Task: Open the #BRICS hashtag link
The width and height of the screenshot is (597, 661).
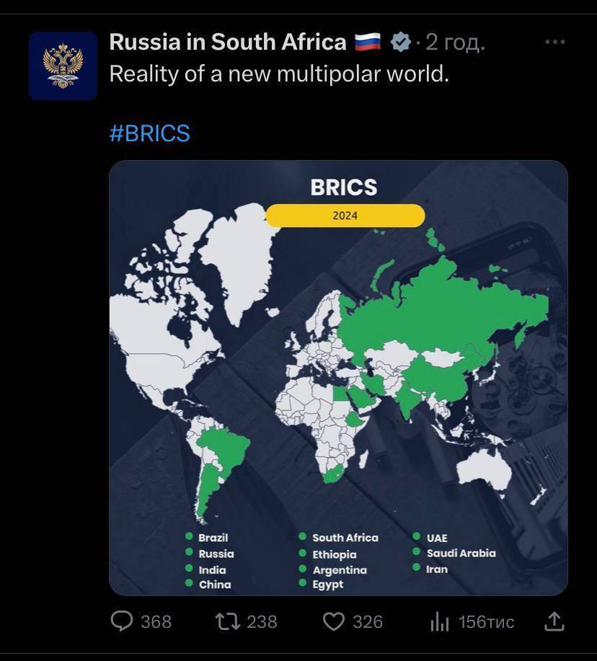Action: tap(150, 133)
